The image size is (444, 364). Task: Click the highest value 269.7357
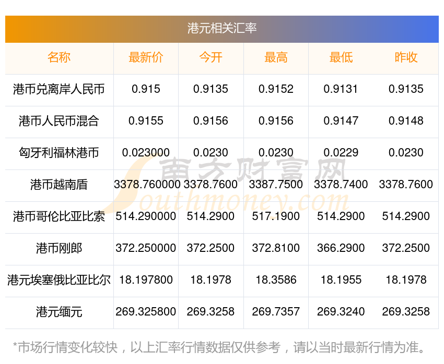pos(276,312)
